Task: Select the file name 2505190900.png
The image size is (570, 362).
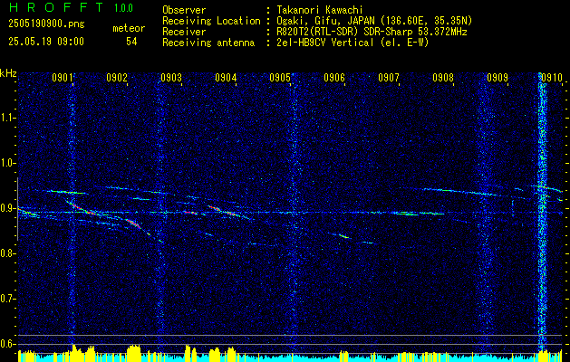Action: pyautogui.click(x=46, y=24)
